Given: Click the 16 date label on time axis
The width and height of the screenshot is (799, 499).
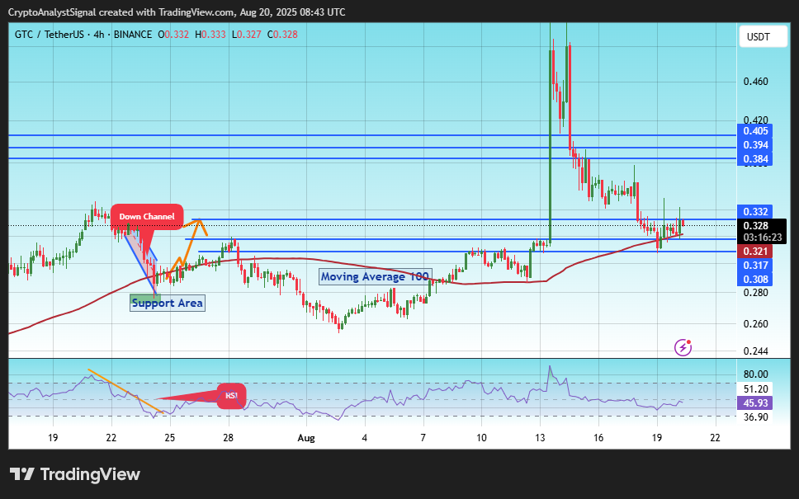Looking at the screenshot, I should 598,437.
